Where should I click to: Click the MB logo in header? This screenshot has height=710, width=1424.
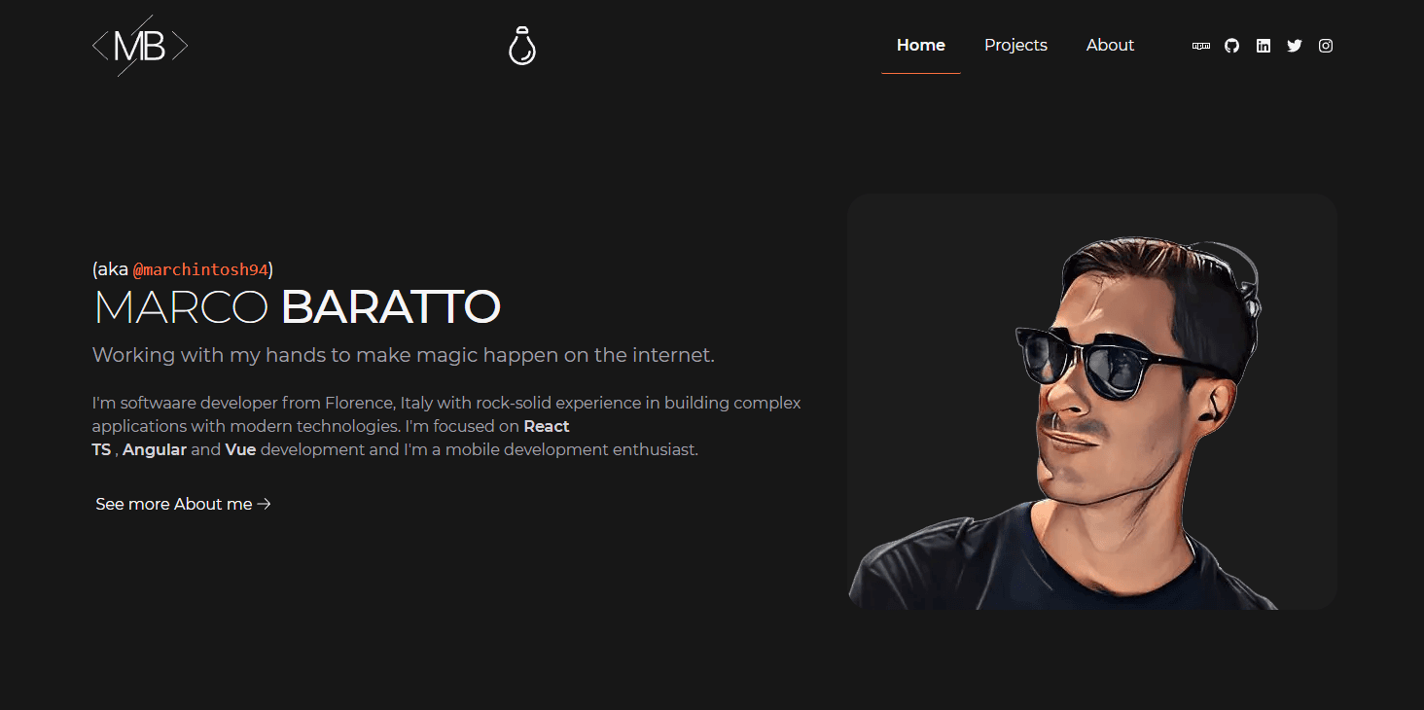[x=140, y=46]
